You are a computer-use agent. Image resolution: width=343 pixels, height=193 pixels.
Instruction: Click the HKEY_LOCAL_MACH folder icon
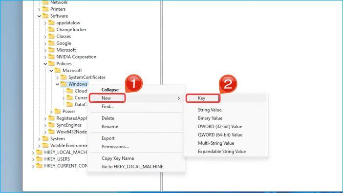pos(39,152)
